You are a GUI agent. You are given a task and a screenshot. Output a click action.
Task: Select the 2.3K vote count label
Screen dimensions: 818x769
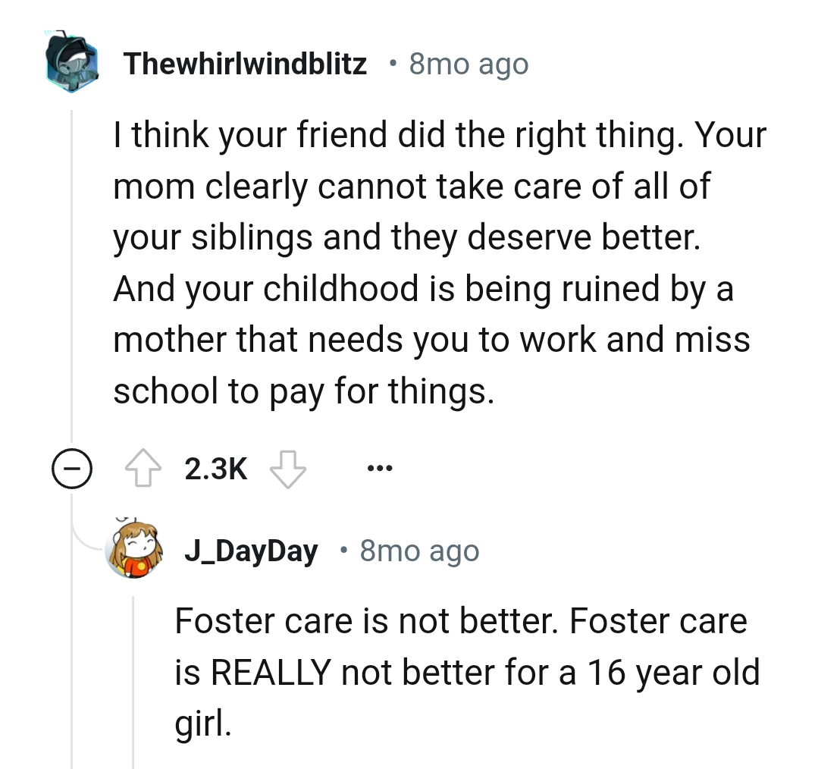pos(215,468)
